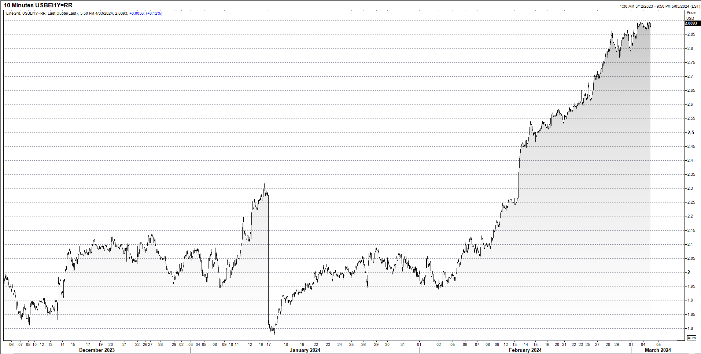
Task: Click the 2.35 price axis label
Action: 691,174
